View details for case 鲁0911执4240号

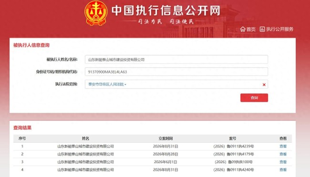coord(283,170)
